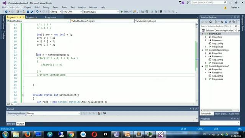Open the Debug menu

click(x=46, y=7)
